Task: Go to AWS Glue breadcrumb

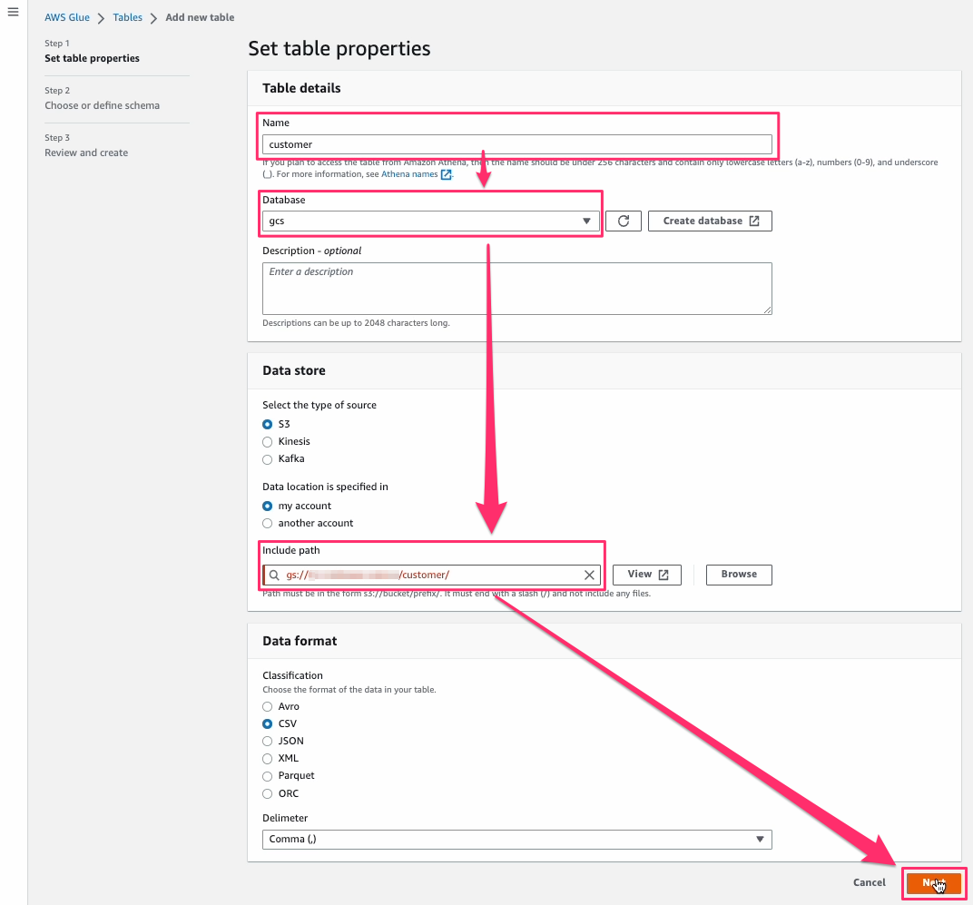Action: click(67, 17)
